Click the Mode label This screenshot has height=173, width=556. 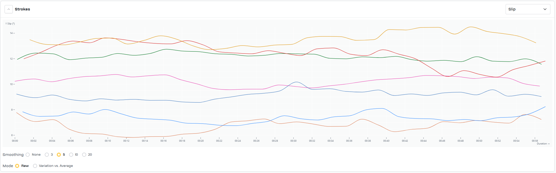(8, 166)
